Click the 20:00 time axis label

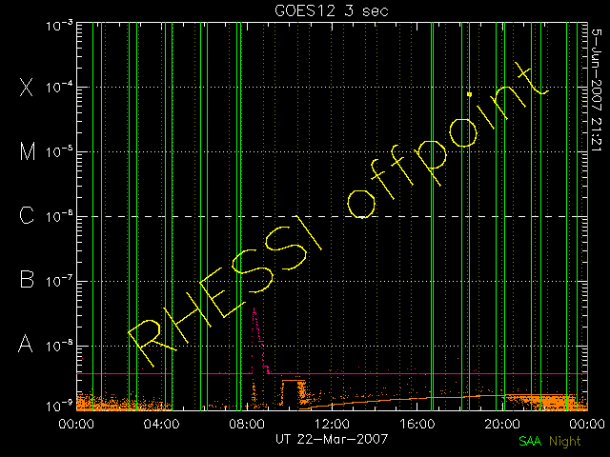point(502,424)
